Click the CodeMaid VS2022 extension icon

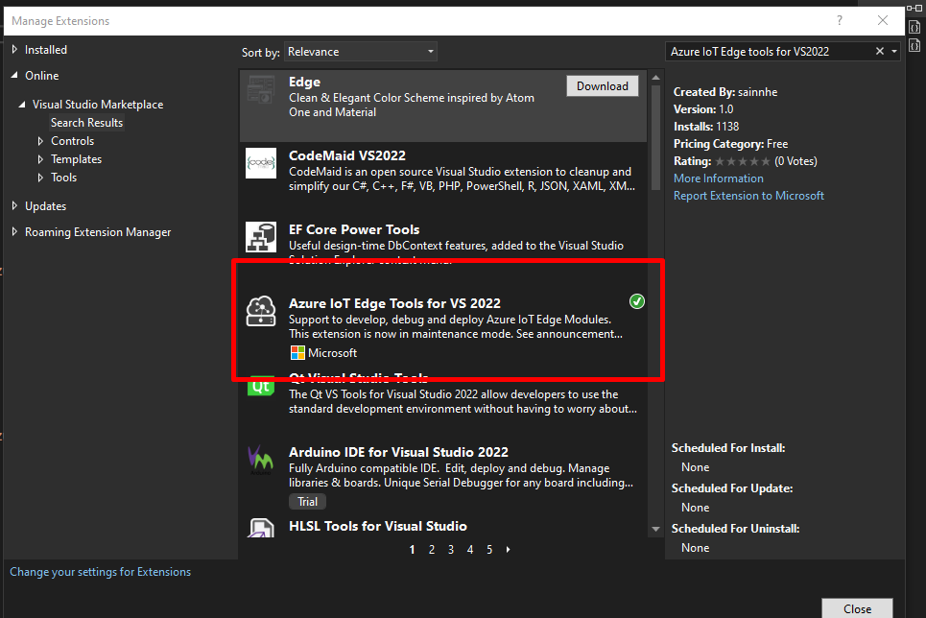click(x=260, y=163)
